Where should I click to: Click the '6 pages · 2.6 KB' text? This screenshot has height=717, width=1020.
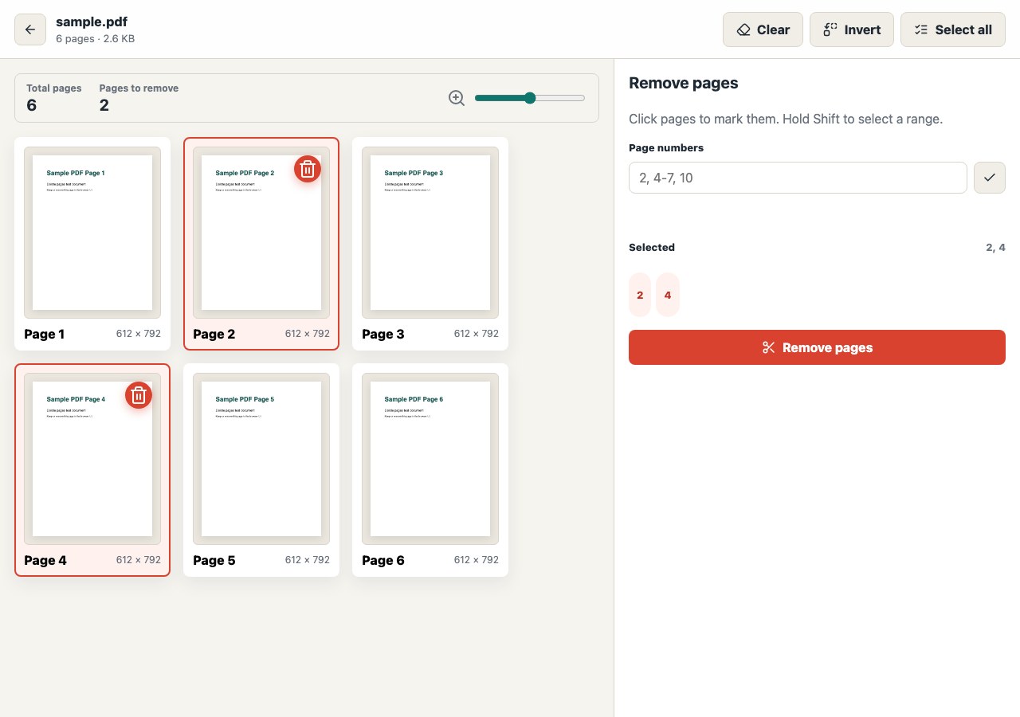pos(95,38)
